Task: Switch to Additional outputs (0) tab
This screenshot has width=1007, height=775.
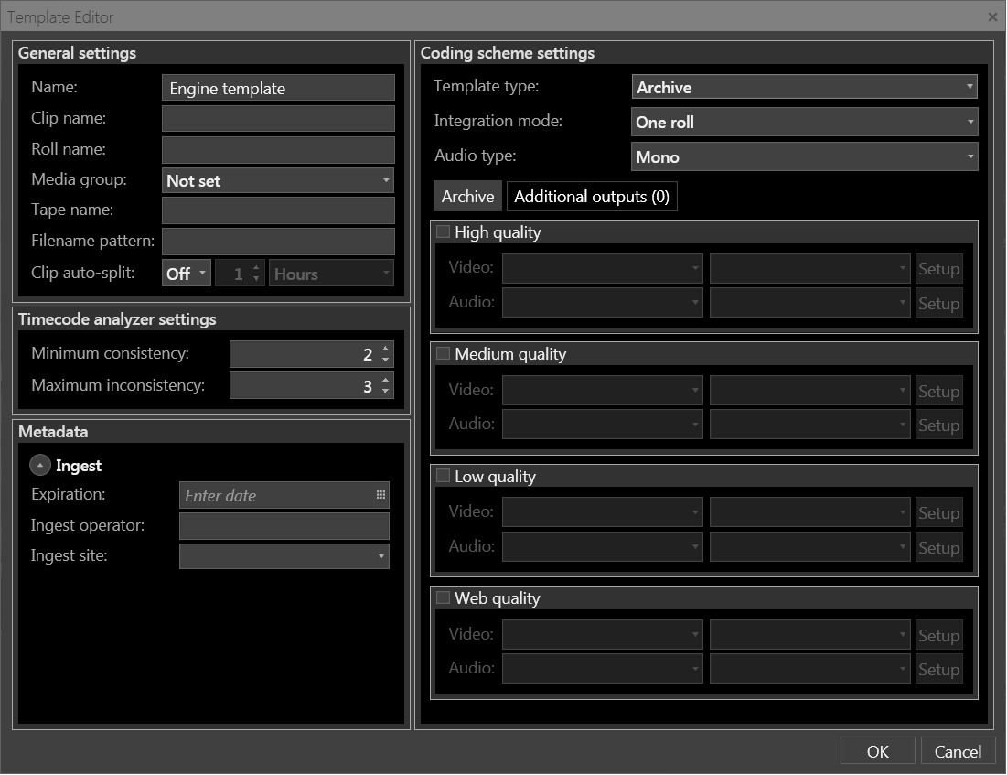Action: [592, 197]
